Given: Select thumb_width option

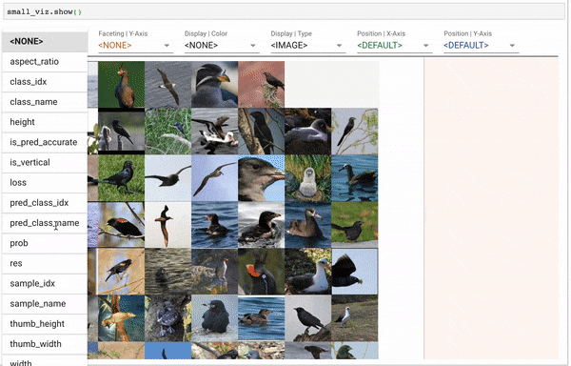Looking at the screenshot, I should pyautogui.click(x=45, y=344).
